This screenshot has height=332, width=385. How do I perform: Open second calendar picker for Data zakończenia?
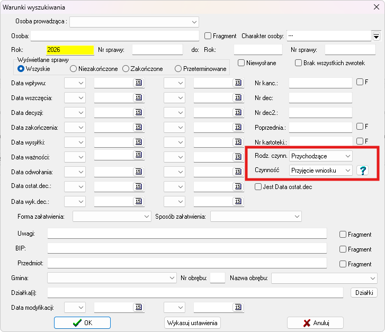[x=238, y=127]
